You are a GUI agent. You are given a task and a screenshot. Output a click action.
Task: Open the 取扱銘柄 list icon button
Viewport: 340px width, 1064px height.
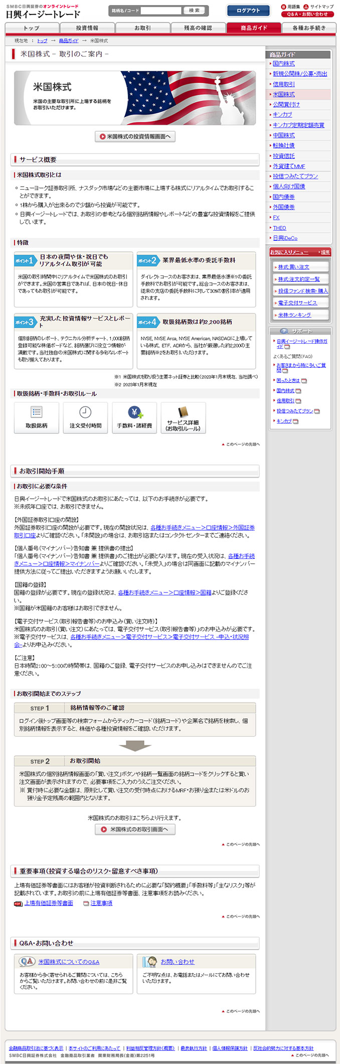pos(36,412)
